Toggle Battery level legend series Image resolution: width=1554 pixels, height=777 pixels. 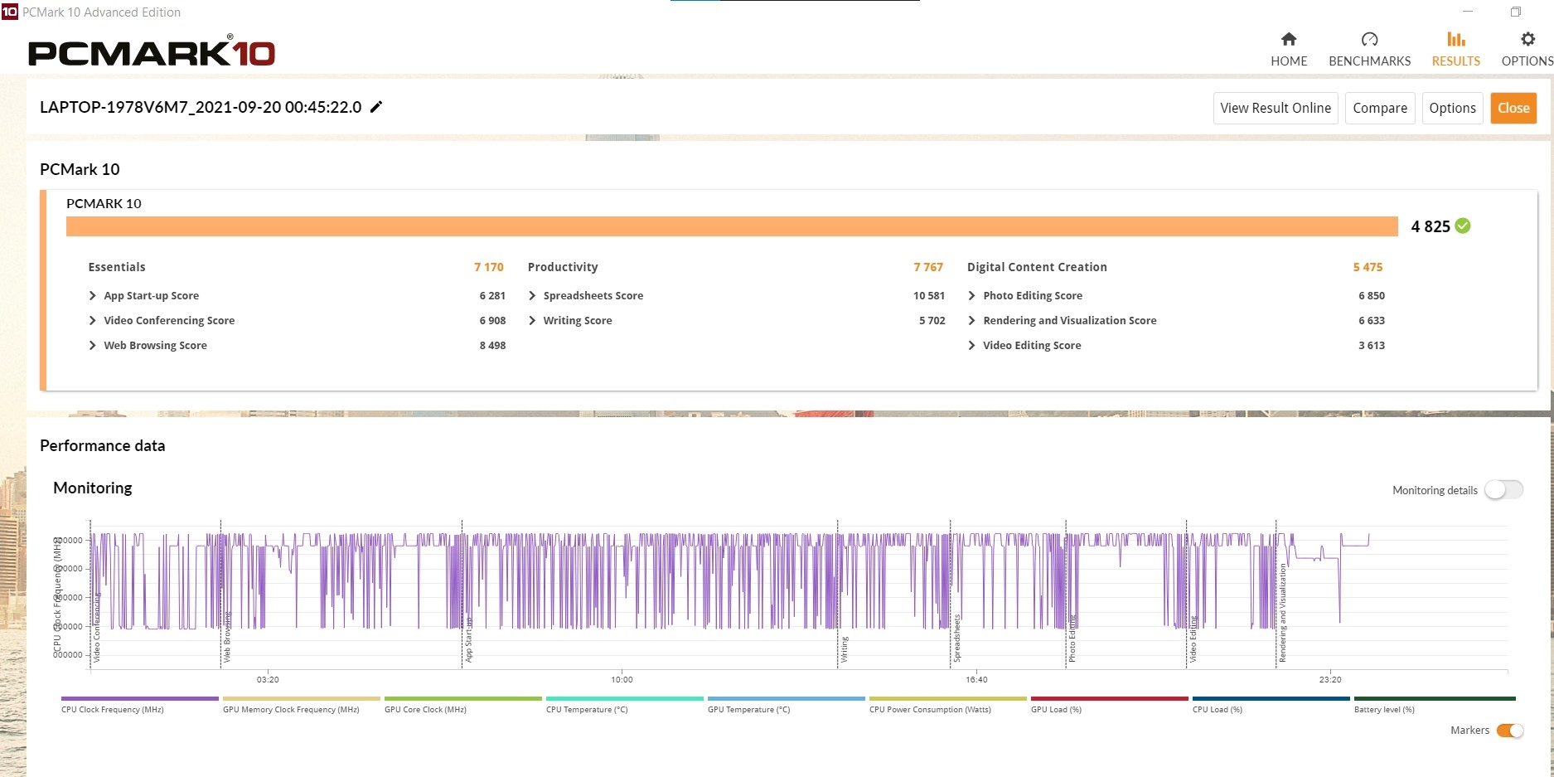(1434, 705)
